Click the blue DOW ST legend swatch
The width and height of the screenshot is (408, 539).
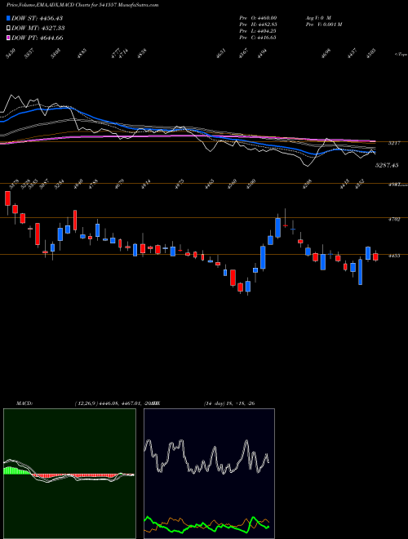coord(8,18)
